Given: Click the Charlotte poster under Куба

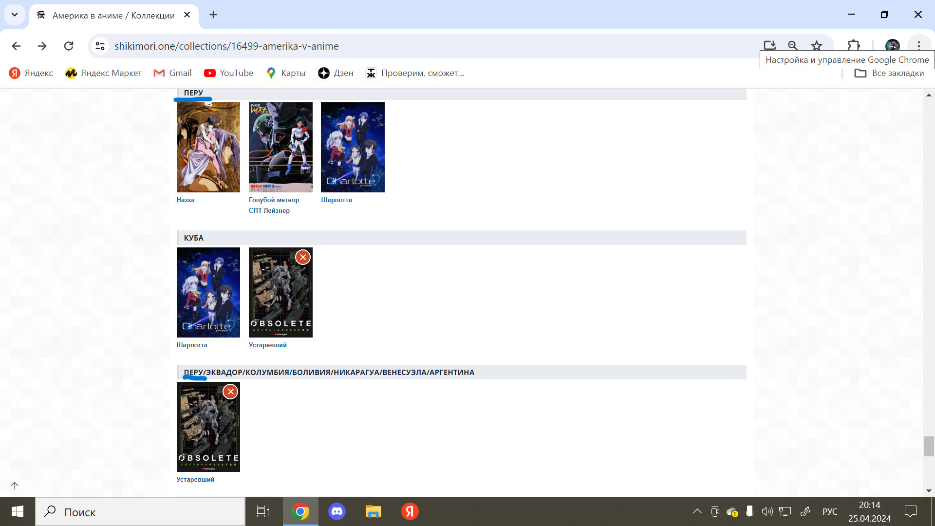Looking at the screenshot, I should click(x=208, y=292).
